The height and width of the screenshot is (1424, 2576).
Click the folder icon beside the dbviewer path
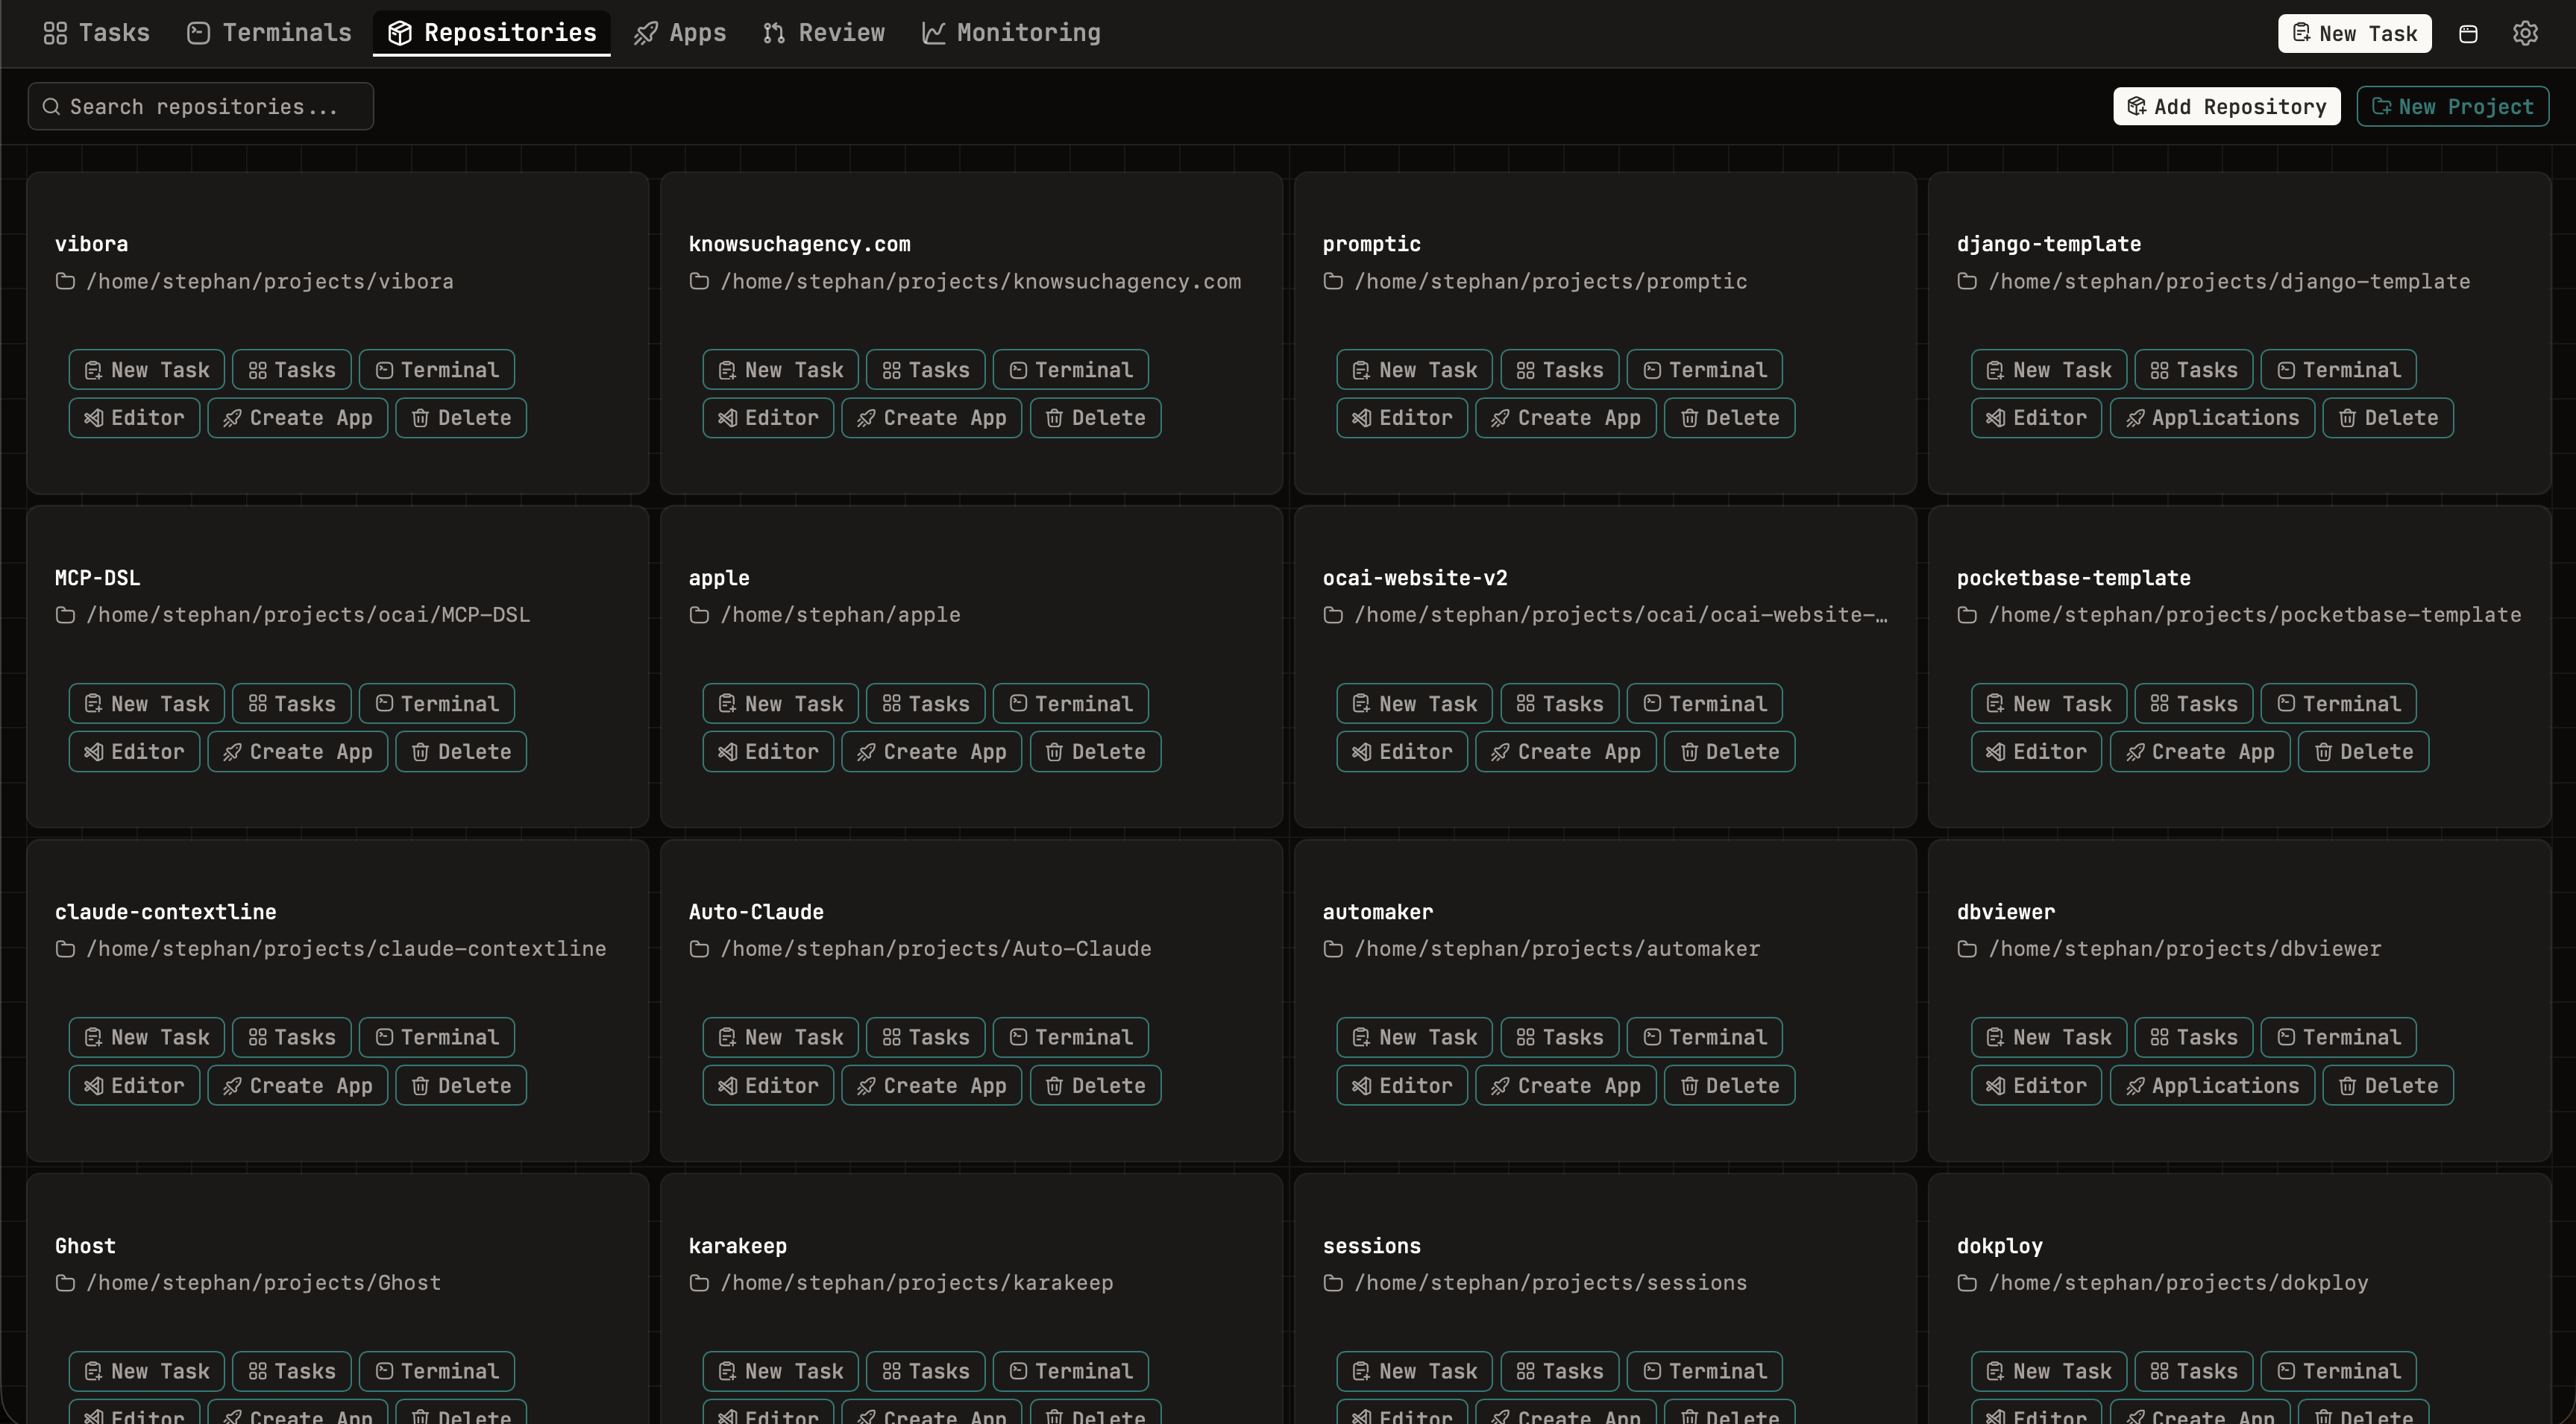point(1967,949)
